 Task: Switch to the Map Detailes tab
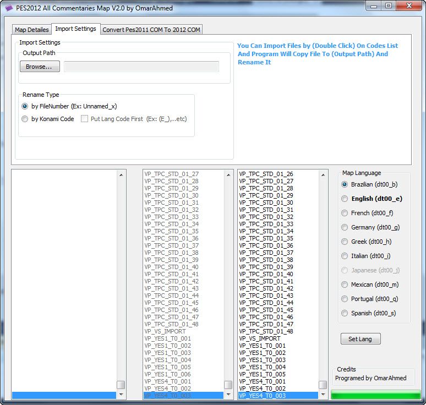[x=31, y=30]
